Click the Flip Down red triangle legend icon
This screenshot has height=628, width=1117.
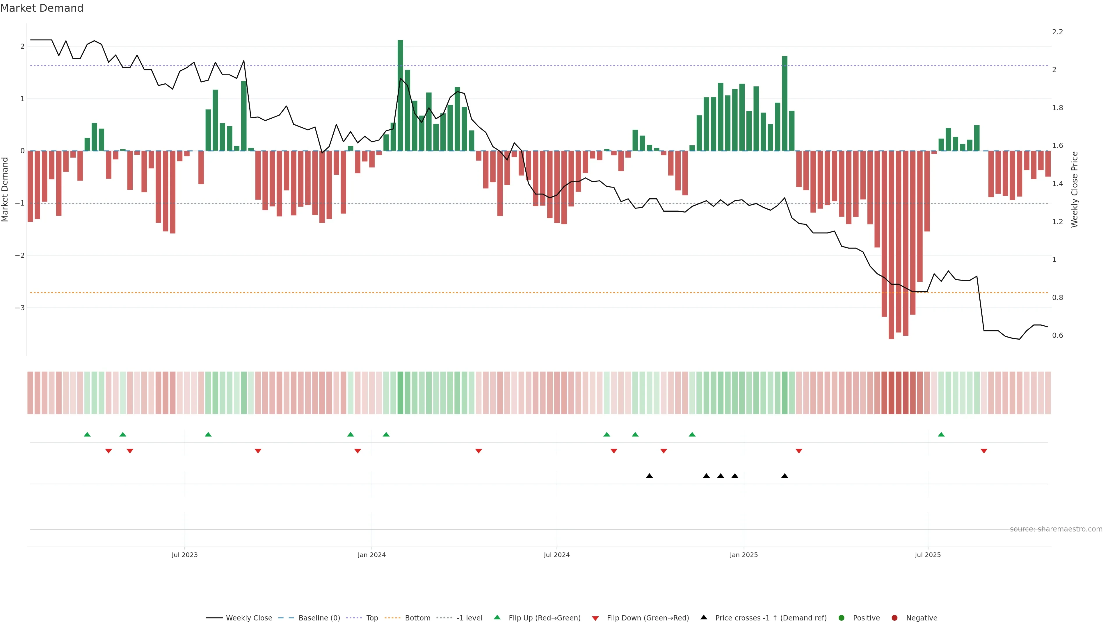click(x=595, y=618)
